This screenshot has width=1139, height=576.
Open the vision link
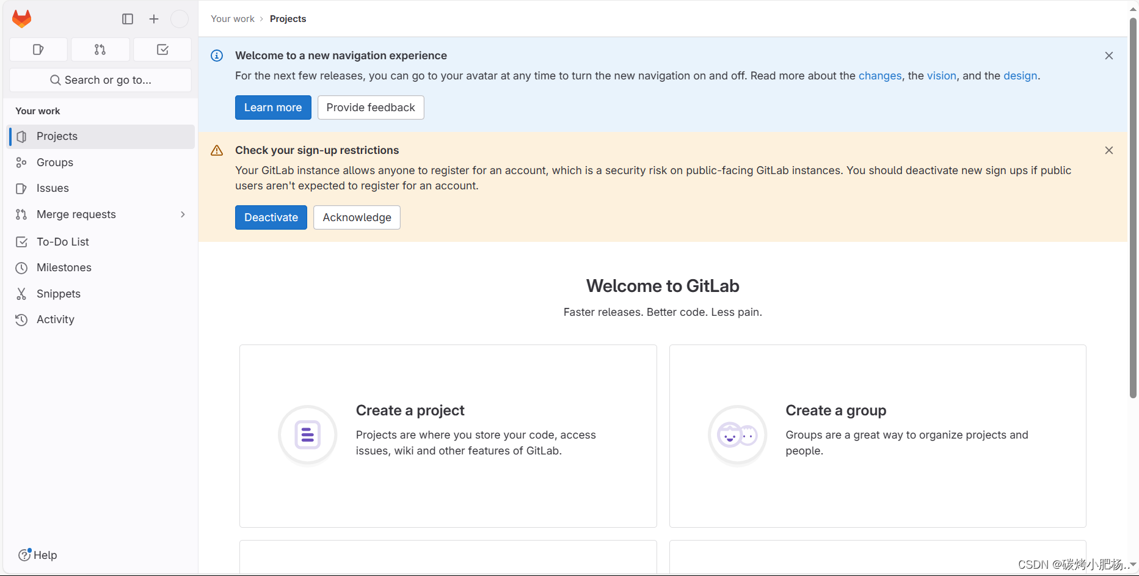pos(942,76)
